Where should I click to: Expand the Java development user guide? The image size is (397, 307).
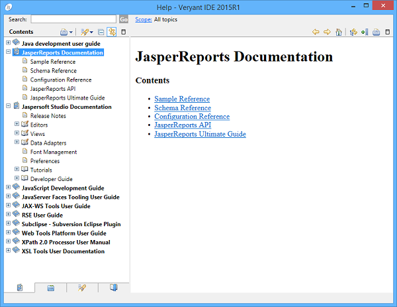tap(8, 43)
